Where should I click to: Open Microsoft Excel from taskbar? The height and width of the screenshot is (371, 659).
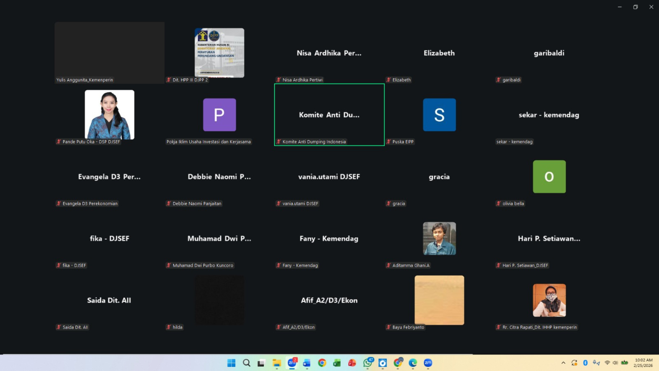pos(337,363)
